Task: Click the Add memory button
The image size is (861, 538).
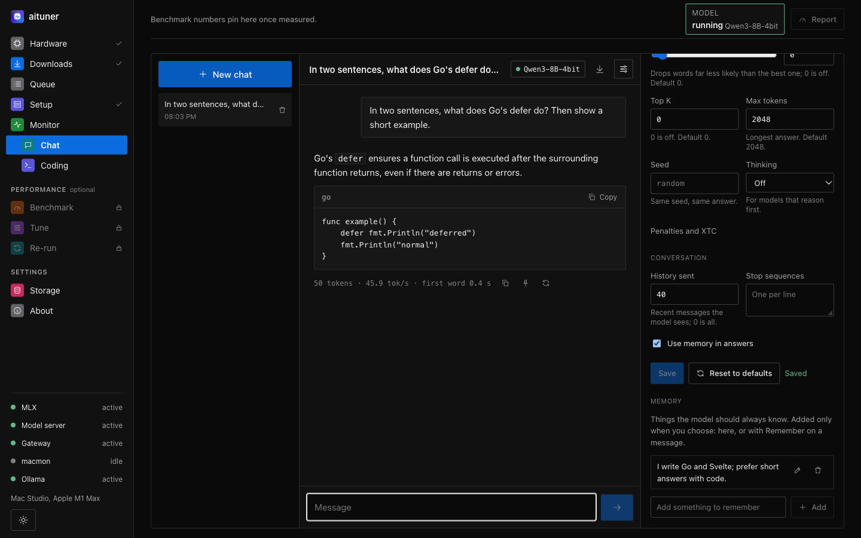Action: [x=813, y=508]
